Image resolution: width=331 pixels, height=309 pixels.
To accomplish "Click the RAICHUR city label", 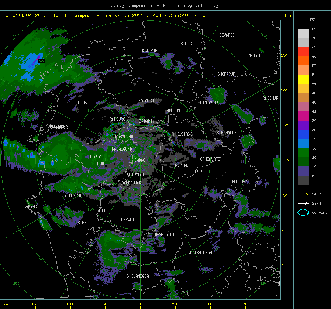I will coord(270,98).
